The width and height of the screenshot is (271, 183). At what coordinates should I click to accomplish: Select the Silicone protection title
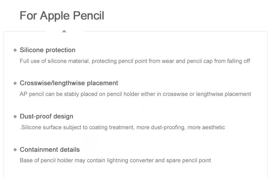(48, 50)
